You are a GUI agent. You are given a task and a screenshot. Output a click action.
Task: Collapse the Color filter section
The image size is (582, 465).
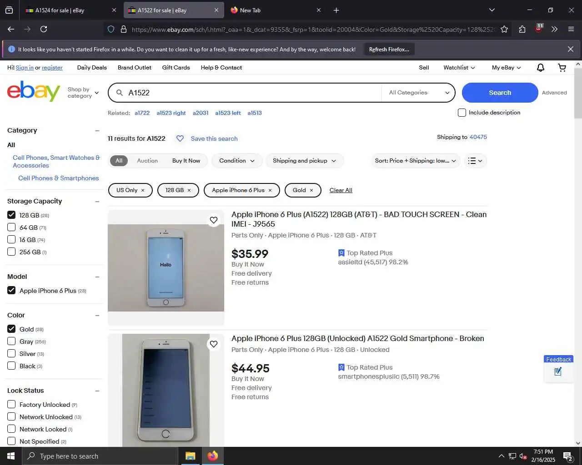coord(97,316)
